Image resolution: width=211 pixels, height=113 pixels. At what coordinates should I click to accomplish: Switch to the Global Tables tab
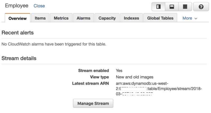click(160, 18)
